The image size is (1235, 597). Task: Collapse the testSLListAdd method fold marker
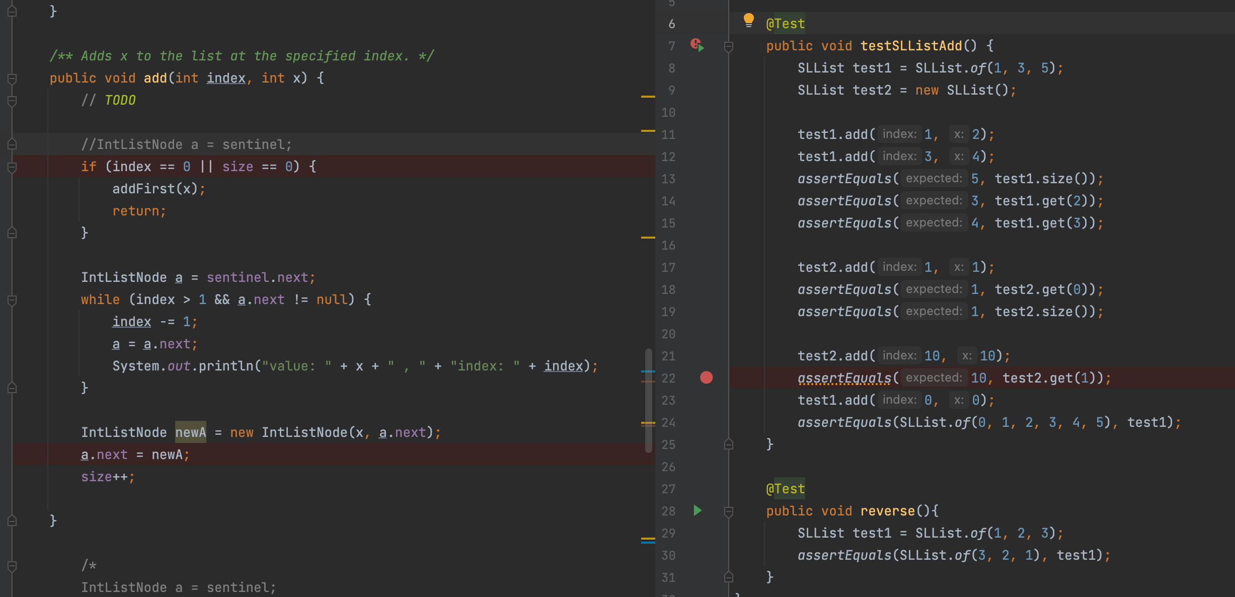point(728,47)
